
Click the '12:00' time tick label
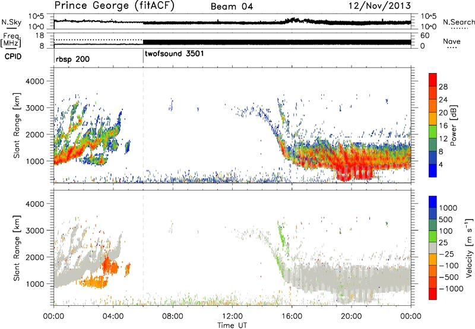[232, 317]
